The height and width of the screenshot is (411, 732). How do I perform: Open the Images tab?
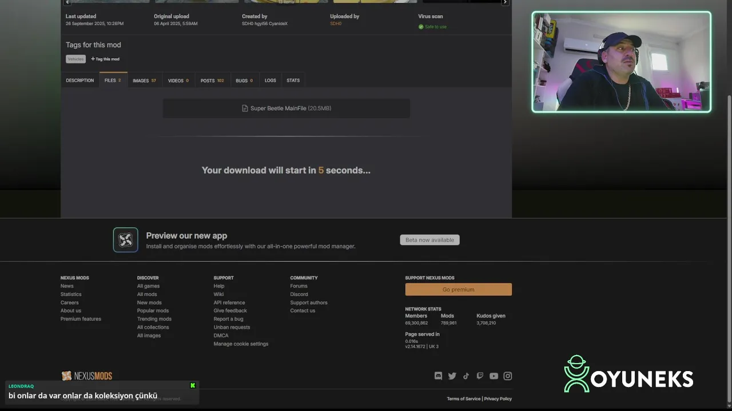point(144,80)
